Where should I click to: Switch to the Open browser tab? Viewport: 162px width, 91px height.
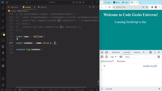(x=116, y=2)
